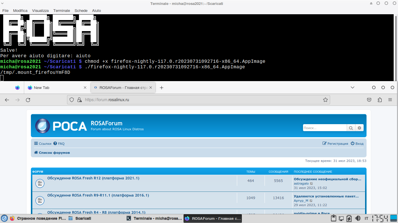Click posts count 13416
The image size is (398, 223).
[278, 198]
